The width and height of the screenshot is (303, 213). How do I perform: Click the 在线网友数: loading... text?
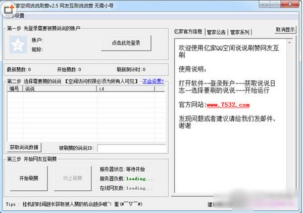pyautogui.click(x=126, y=188)
